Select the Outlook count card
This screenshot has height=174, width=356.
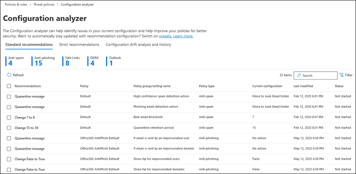coord(114,61)
